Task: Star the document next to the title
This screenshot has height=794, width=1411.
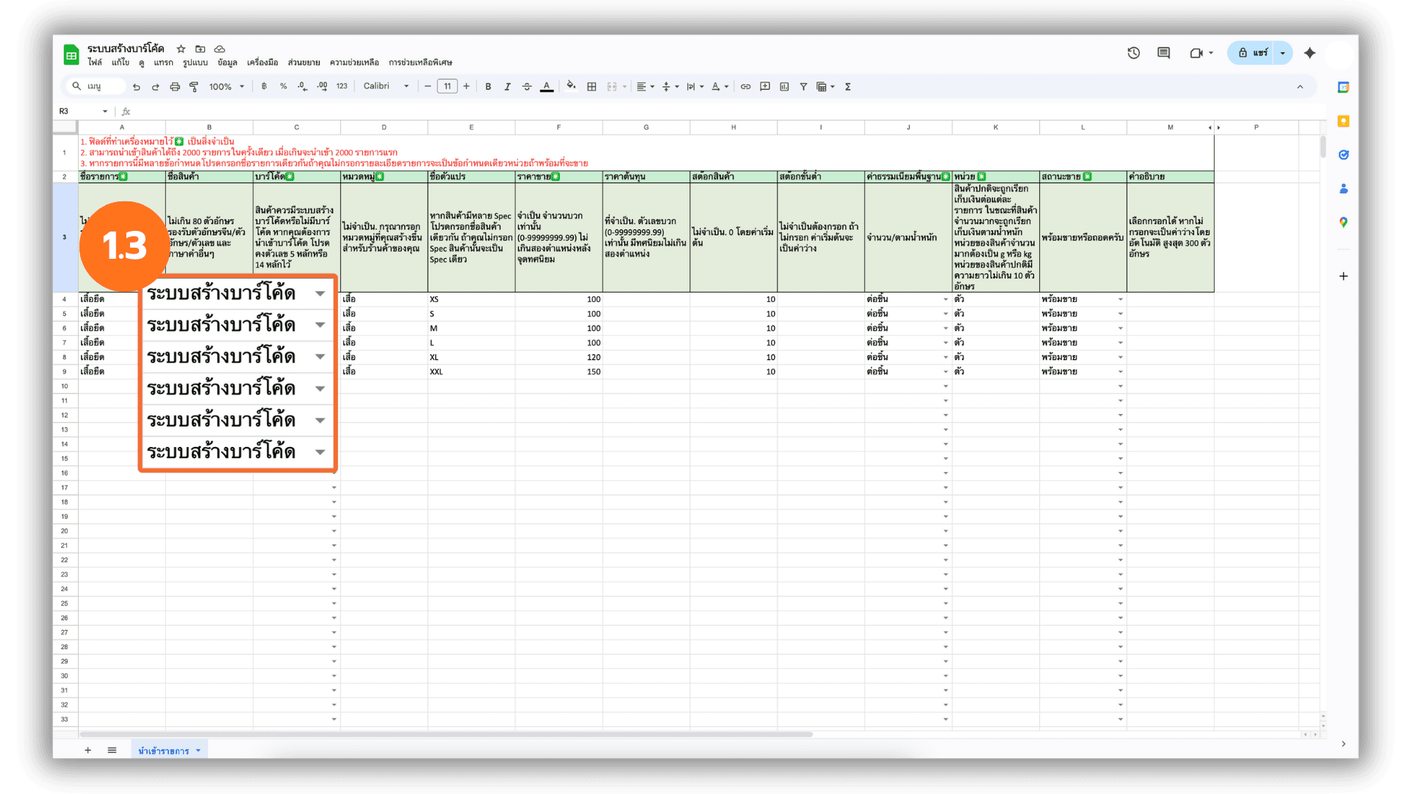Action: coord(181,49)
